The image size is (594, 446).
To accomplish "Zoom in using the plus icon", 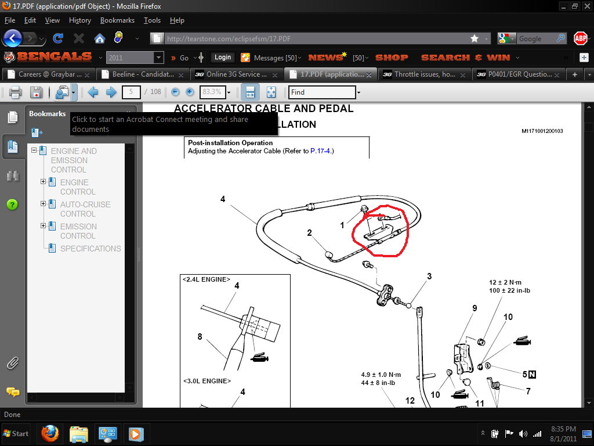I will [x=190, y=92].
